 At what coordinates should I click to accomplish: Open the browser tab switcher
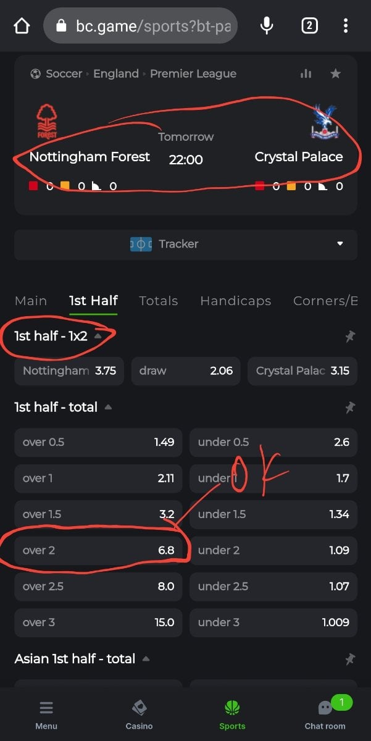pos(309,26)
